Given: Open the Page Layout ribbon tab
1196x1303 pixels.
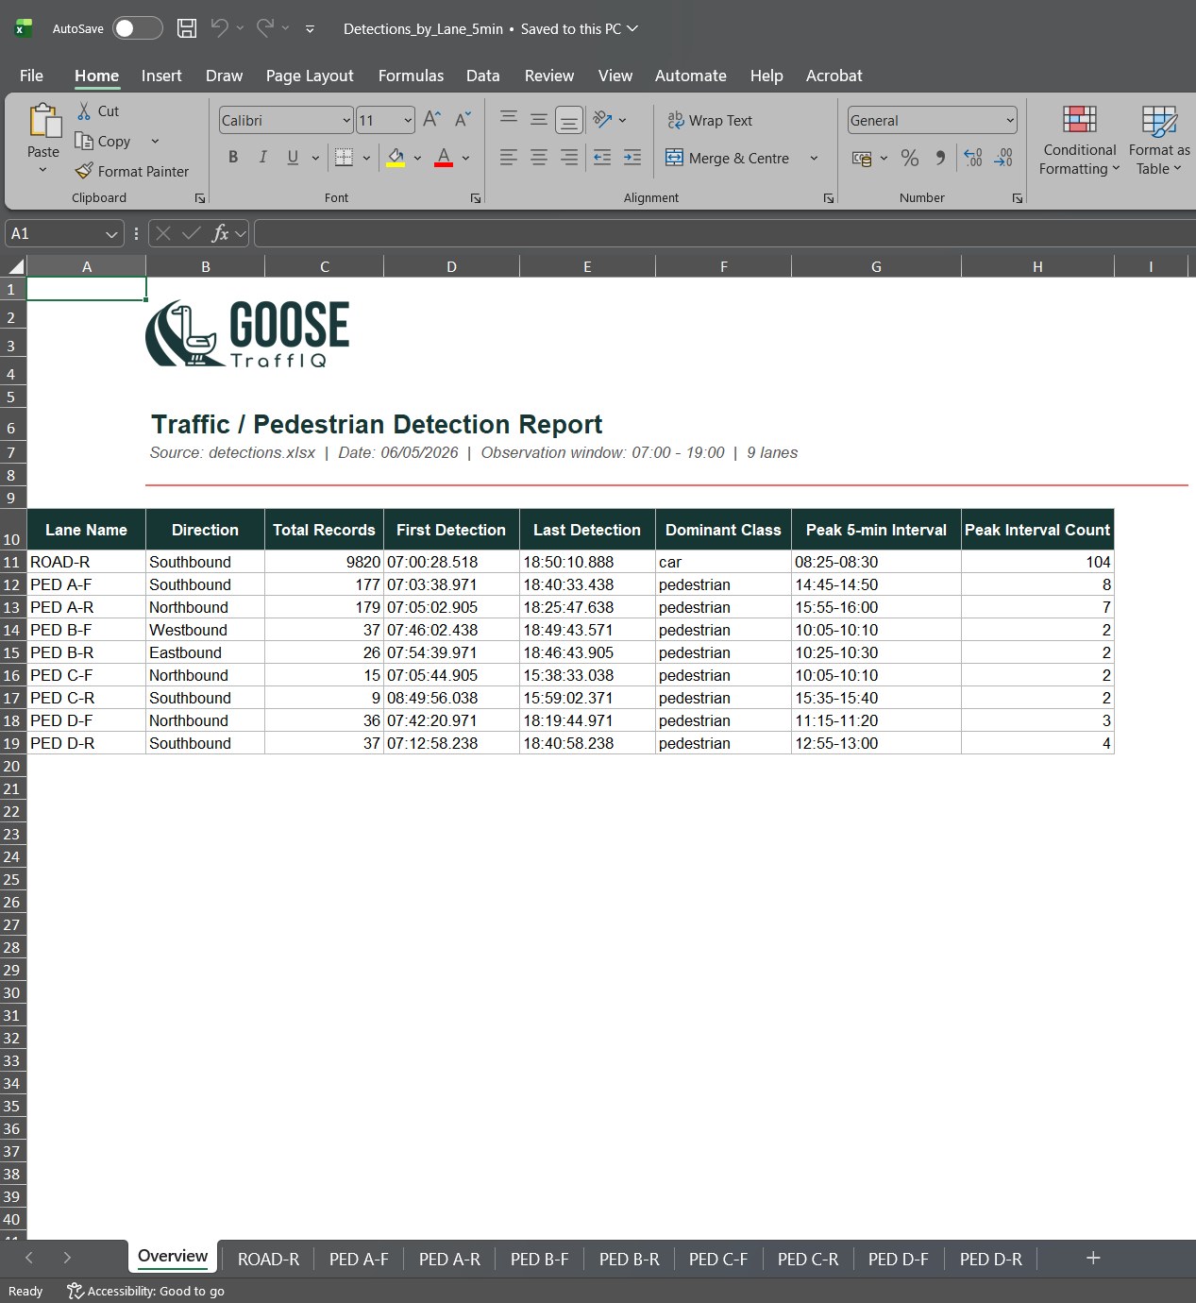Looking at the screenshot, I should [310, 76].
